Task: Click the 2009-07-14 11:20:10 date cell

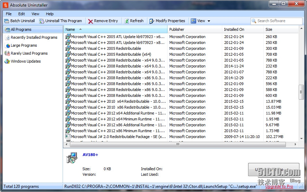Action: (x=242, y=137)
